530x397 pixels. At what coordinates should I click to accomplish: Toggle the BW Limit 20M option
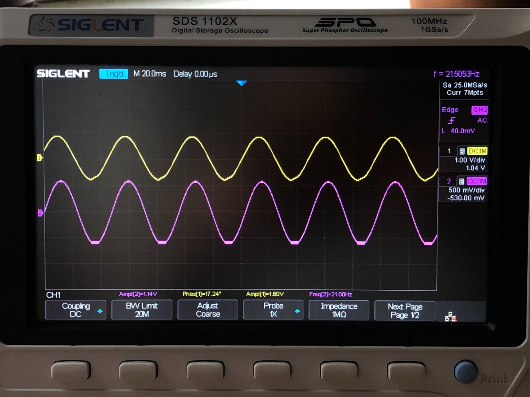point(142,310)
